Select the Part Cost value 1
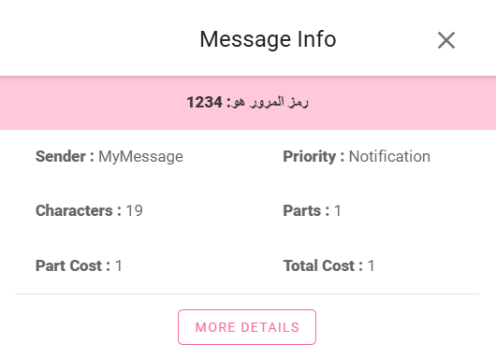The image size is (496, 358). pyautogui.click(x=119, y=265)
